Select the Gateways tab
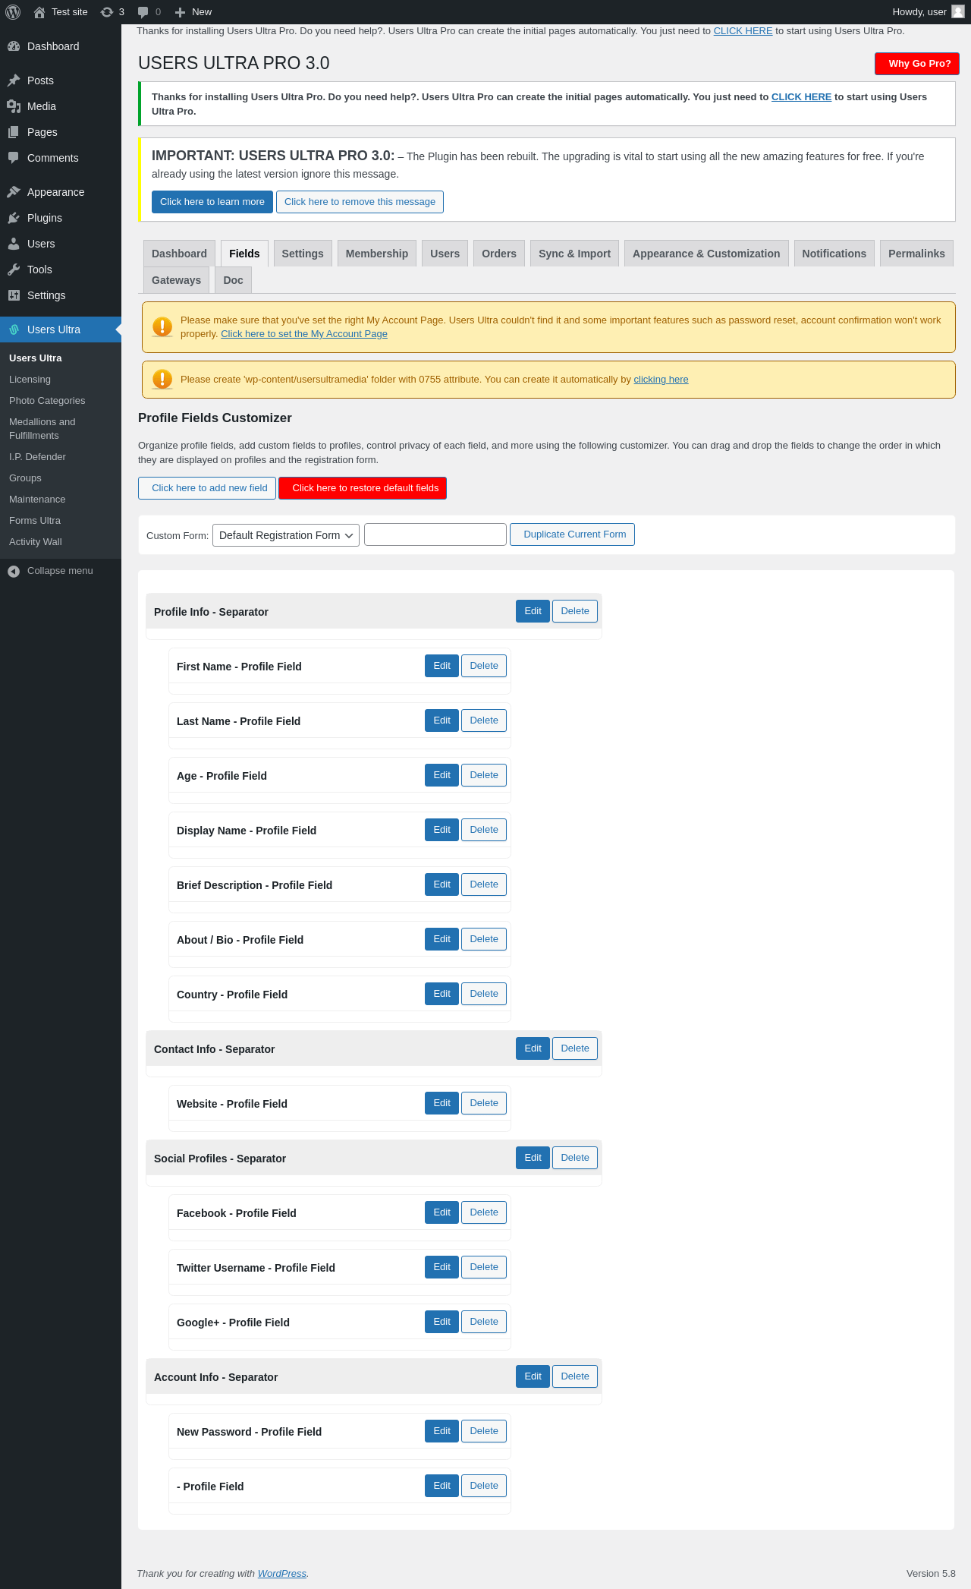This screenshot has height=1589, width=971. click(x=176, y=280)
